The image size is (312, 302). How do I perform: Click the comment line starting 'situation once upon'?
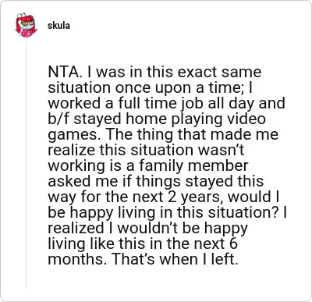pyautogui.click(x=150, y=87)
